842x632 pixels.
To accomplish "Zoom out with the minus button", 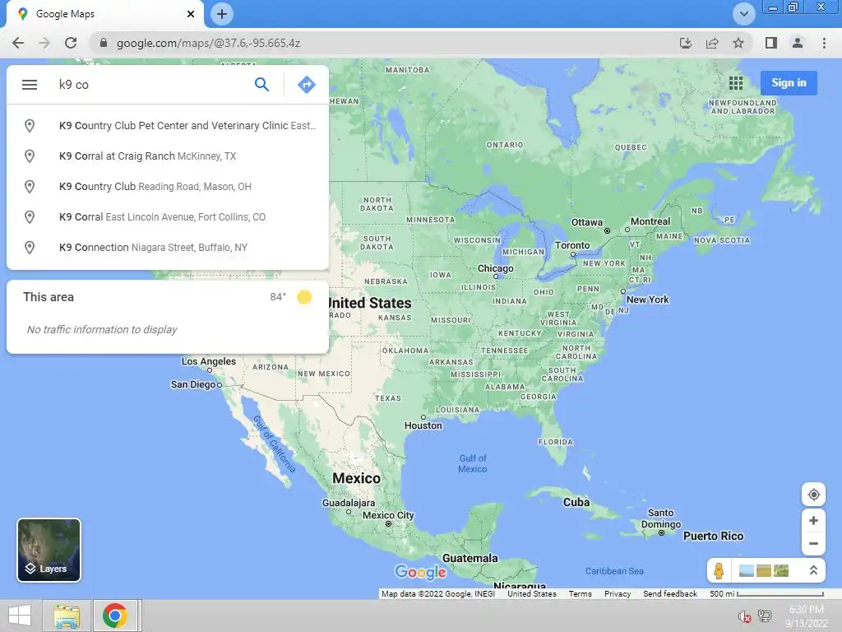I will (813, 543).
